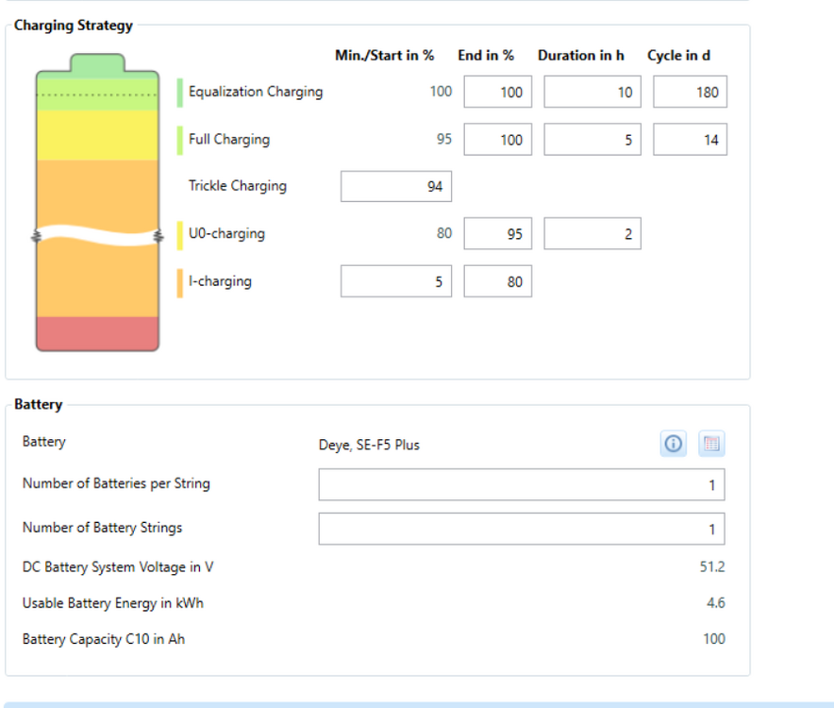
Task: Click Full Charging End in % field
Action: pos(497,140)
